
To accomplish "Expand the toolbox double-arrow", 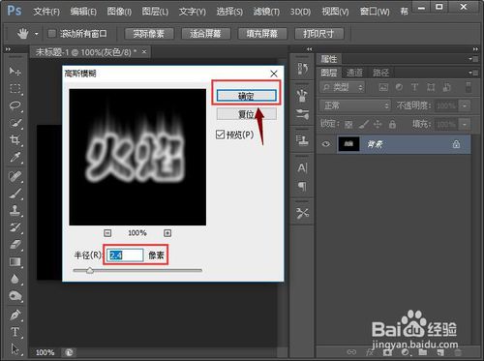I will pos(8,49).
